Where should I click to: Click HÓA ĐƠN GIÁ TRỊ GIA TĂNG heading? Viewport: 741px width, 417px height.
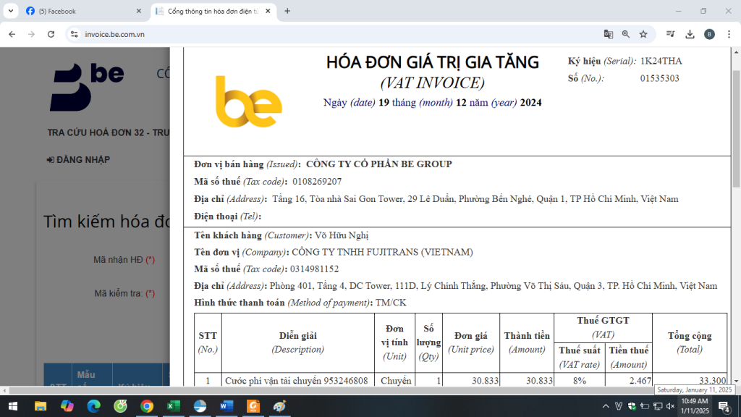[433, 62]
